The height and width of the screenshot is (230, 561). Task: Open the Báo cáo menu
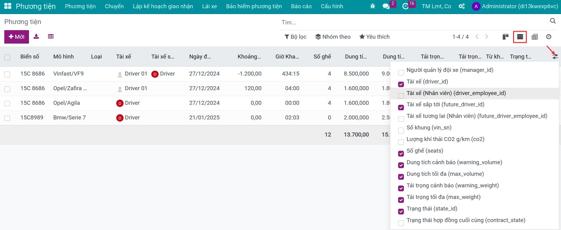301,6
